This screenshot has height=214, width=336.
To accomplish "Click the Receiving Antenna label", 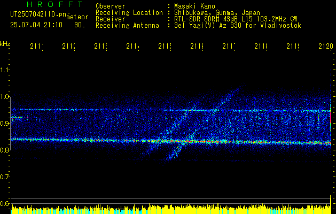I will point(128,26).
